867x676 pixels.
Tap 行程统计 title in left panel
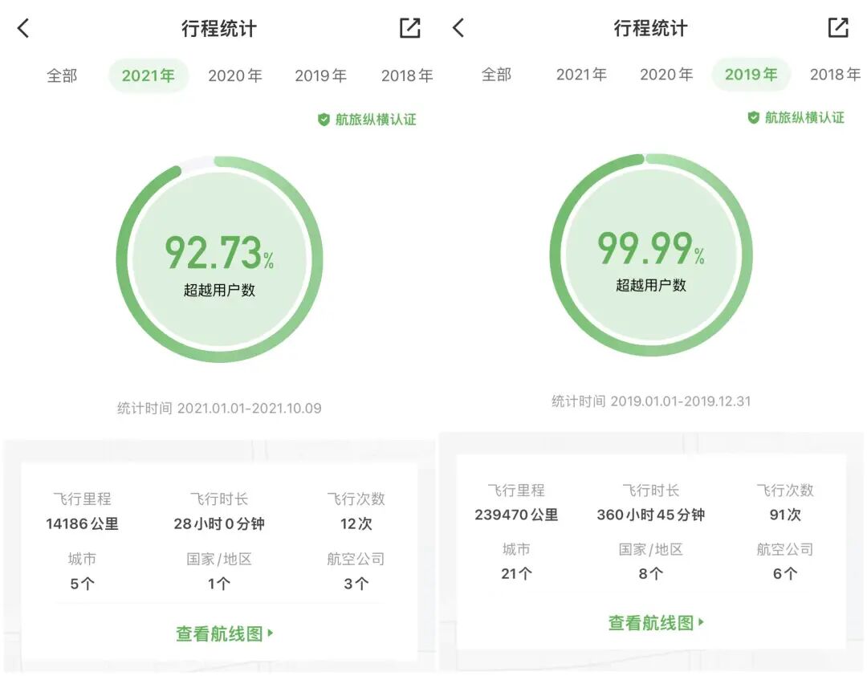219,28
